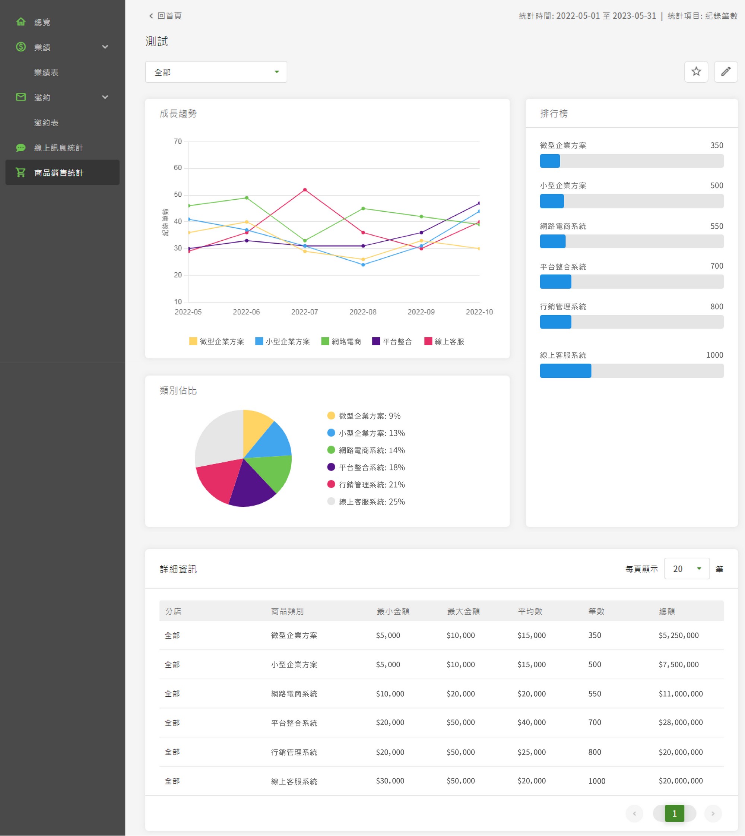
Task: Go to the previous table page
Action: [x=634, y=813]
